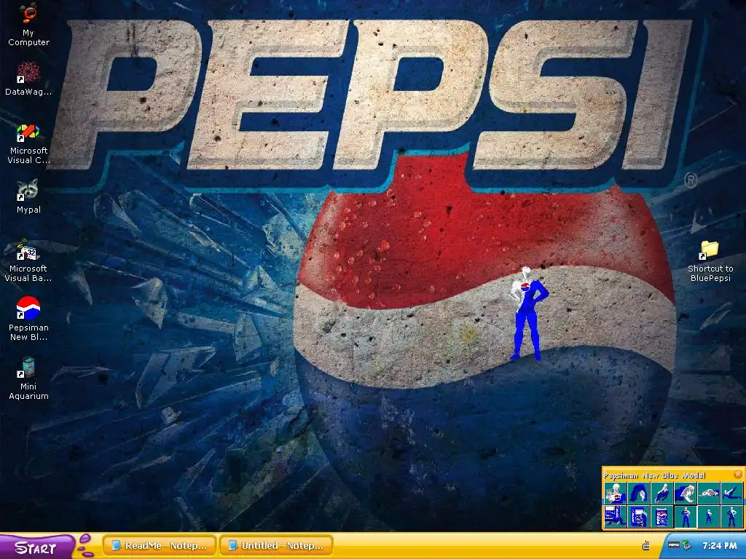The image size is (746, 559).
Task: Choose the smallest standing Pepsiman tile
Action: (708, 516)
